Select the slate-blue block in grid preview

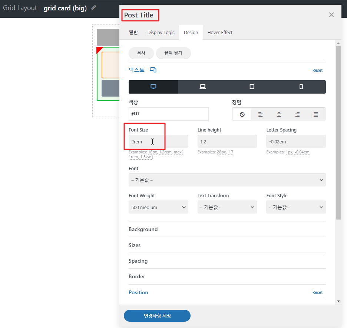click(x=110, y=88)
